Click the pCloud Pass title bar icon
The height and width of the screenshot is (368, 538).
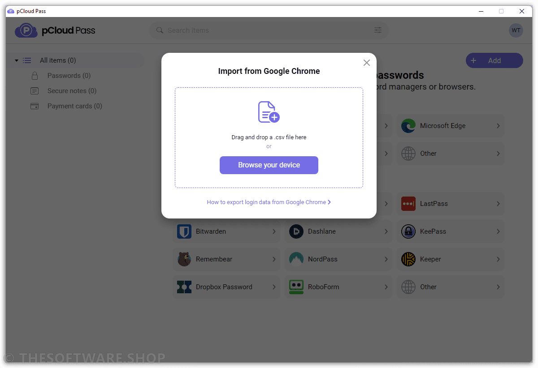pyautogui.click(x=11, y=11)
